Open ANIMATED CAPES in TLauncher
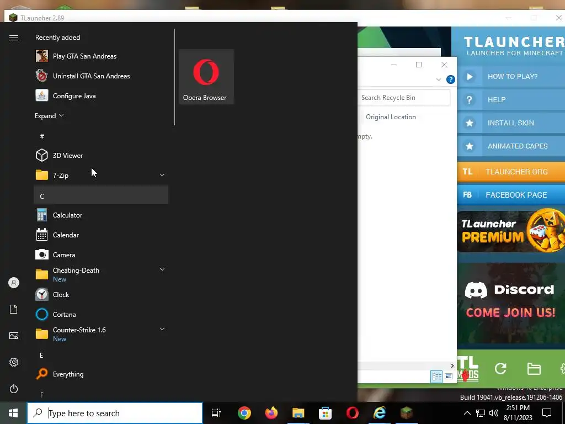This screenshot has width=565, height=424. click(511, 146)
